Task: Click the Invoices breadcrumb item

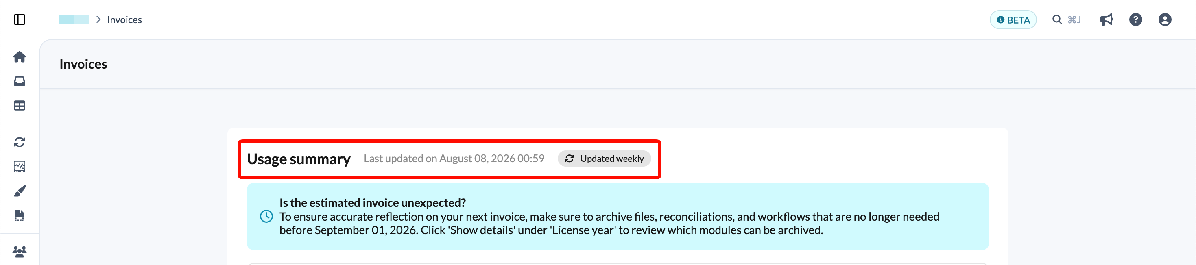Action: 124,20
